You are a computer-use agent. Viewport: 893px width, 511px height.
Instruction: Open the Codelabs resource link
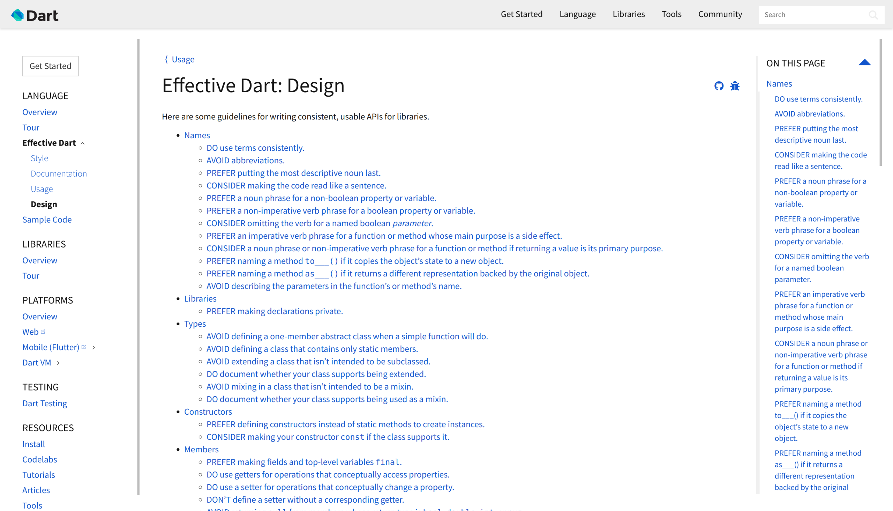(40, 459)
